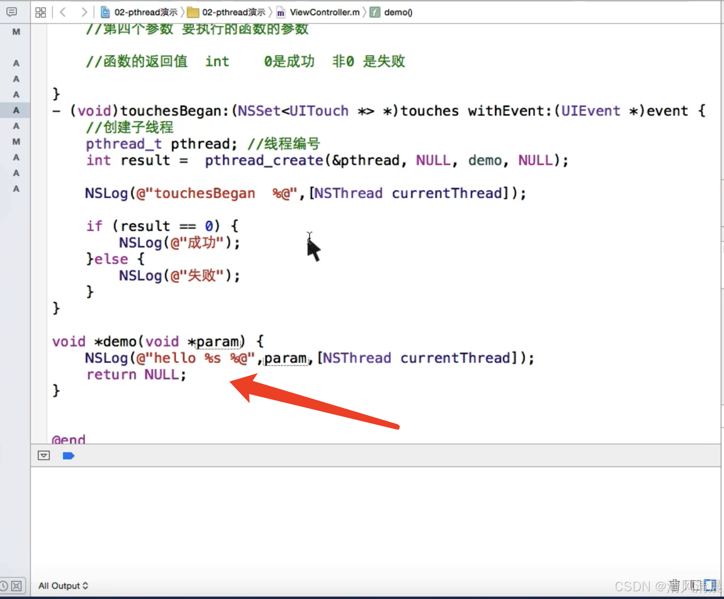The image size is (724, 599).
Task: Open the 02-pthread演示 folder breadcrumb
Action: (234, 12)
